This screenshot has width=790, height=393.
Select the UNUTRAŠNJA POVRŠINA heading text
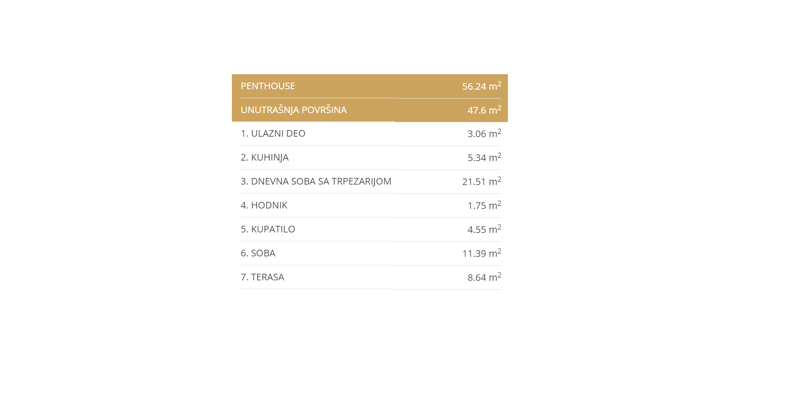[293, 110]
